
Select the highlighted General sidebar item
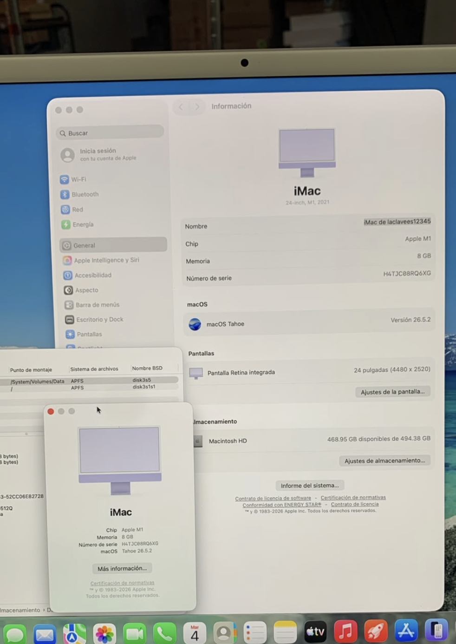(113, 245)
